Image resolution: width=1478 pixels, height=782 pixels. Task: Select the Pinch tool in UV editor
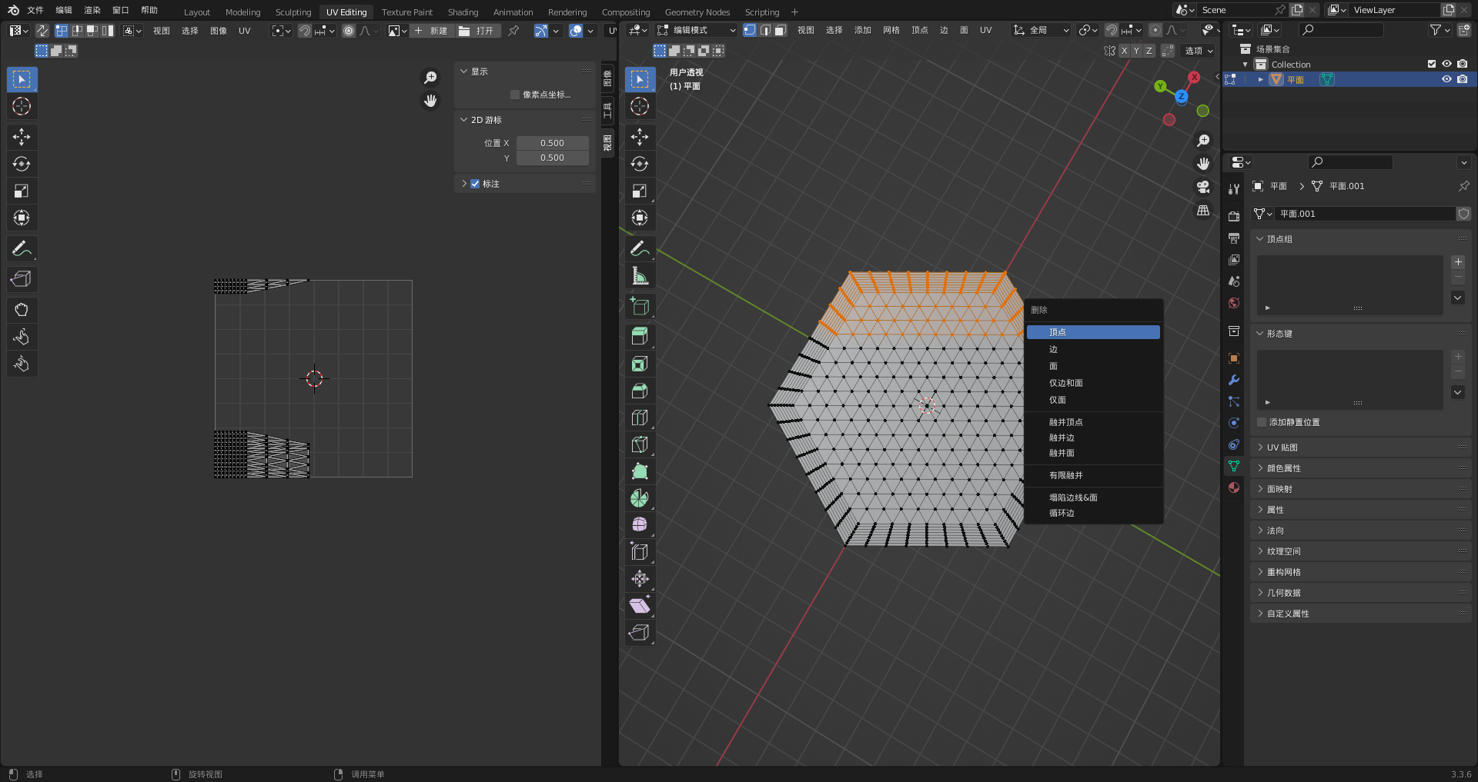point(22,364)
